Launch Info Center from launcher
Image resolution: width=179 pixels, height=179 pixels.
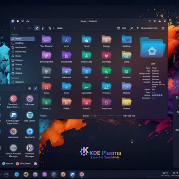30,117
